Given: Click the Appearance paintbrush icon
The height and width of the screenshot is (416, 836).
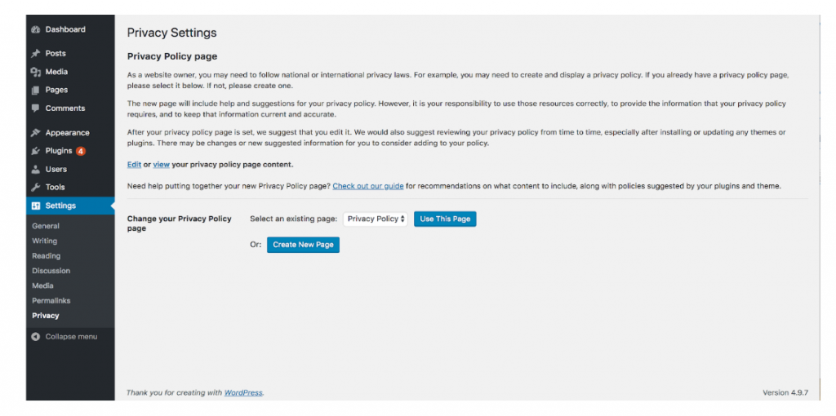Looking at the screenshot, I should pos(35,132).
